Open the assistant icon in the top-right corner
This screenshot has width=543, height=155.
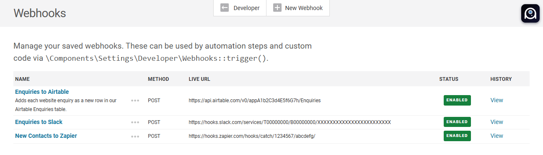tap(530, 13)
